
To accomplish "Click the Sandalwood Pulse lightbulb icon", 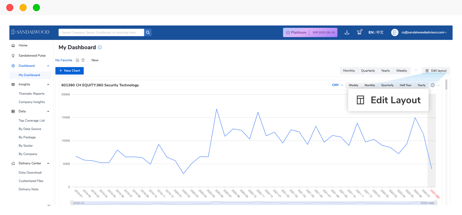I will [13, 56].
